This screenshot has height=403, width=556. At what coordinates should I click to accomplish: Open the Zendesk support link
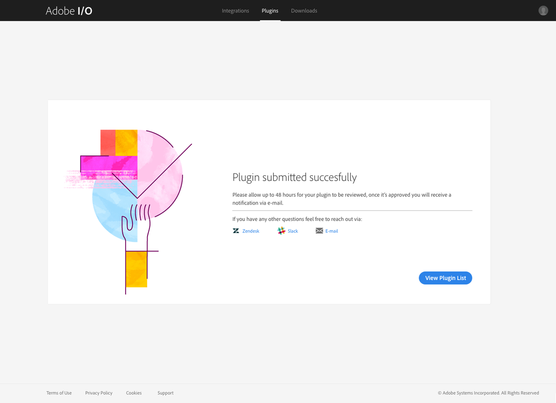(x=251, y=231)
